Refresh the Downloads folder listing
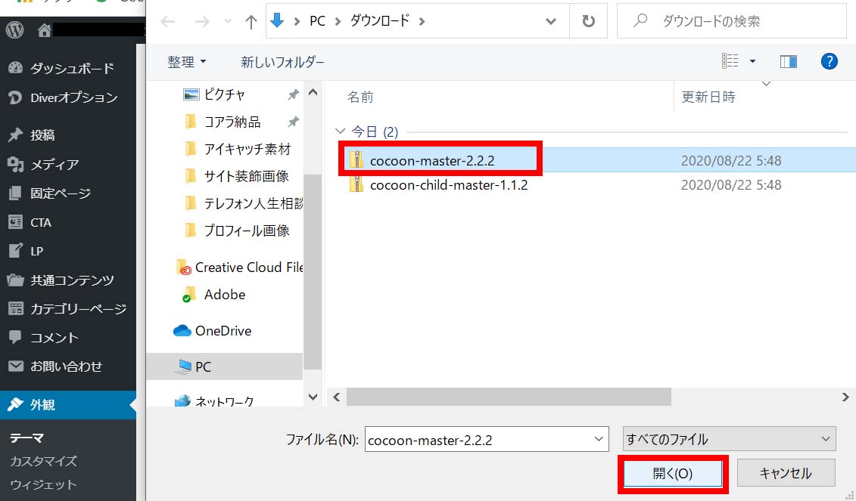The image size is (856, 501). pyautogui.click(x=588, y=22)
